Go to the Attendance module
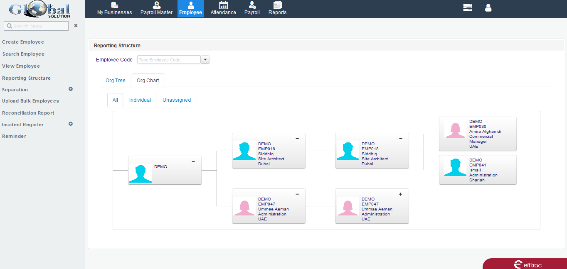 pyautogui.click(x=223, y=9)
